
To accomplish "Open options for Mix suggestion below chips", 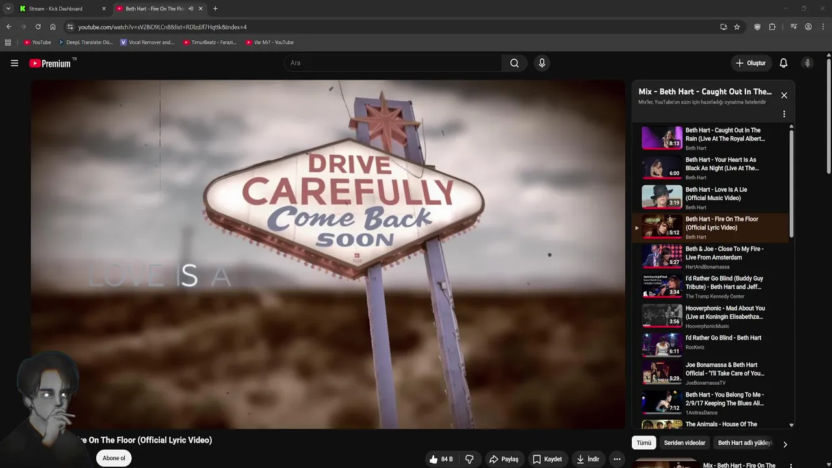I will [x=790, y=465].
